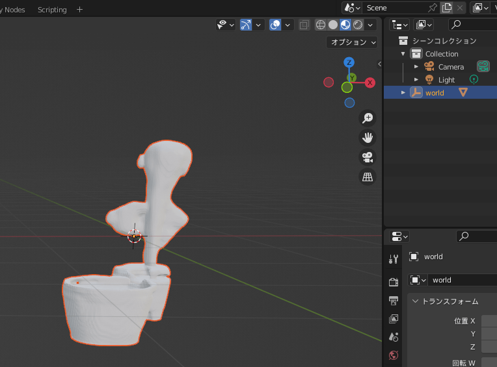Open the shading options dropdown arrow
Screen dimensions: 497x367
(370, 25)
